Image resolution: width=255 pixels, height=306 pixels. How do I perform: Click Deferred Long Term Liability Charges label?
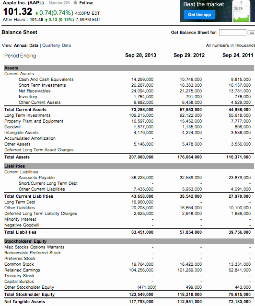coord(41,214)
